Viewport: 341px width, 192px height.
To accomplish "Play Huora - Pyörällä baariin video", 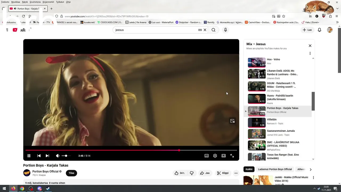I will 277,99.
